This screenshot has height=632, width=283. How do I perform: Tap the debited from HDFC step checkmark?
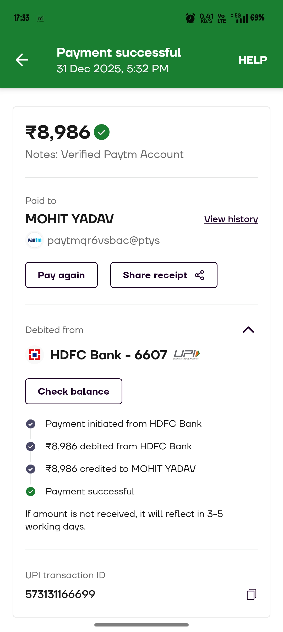pos(31,446)
